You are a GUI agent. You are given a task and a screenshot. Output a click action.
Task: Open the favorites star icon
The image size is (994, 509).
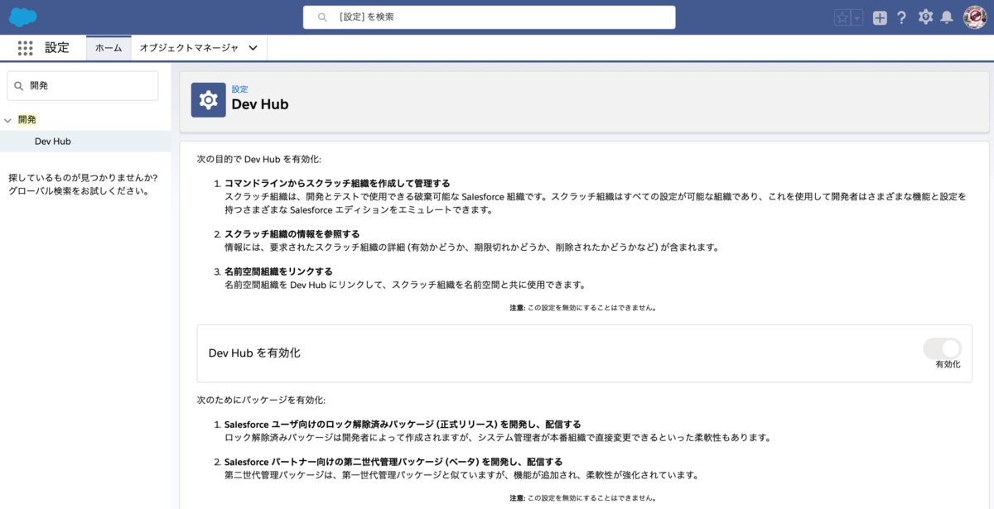[842, 17]
